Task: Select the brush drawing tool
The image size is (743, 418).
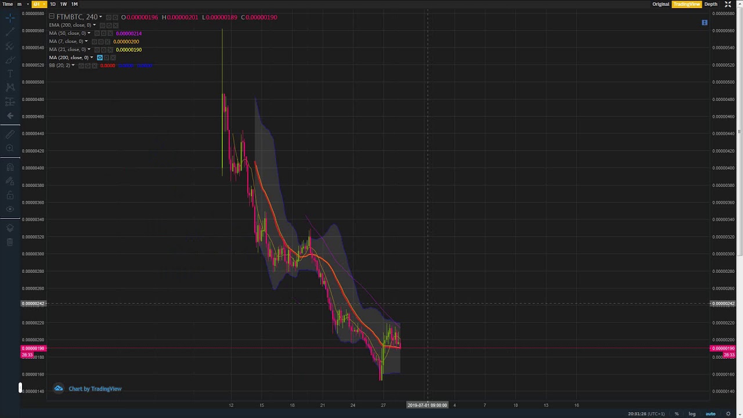Action: pyautogui.click(x=10, y=60)
